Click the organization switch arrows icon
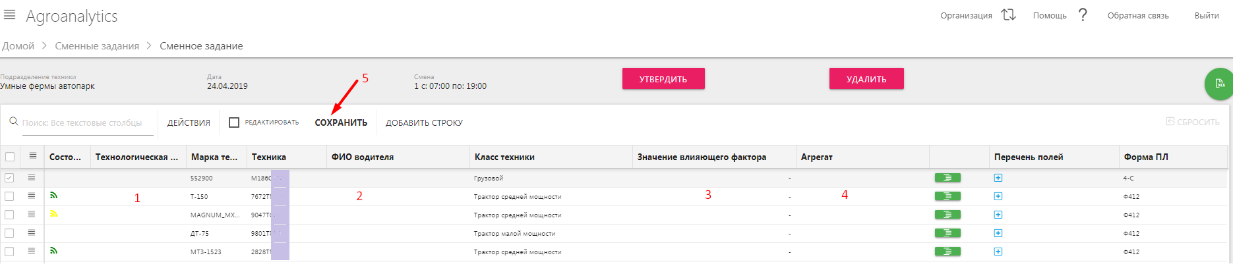The image size is (1233, 270). (x=1008, y=14)
